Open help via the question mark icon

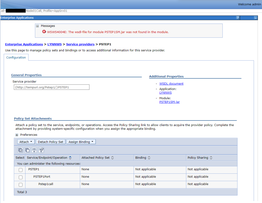[x=237, y=18]
